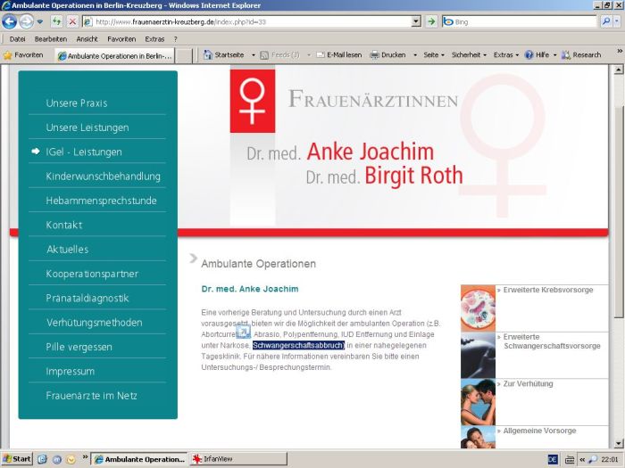Stop loading with the red X icon

pos(72,21)
